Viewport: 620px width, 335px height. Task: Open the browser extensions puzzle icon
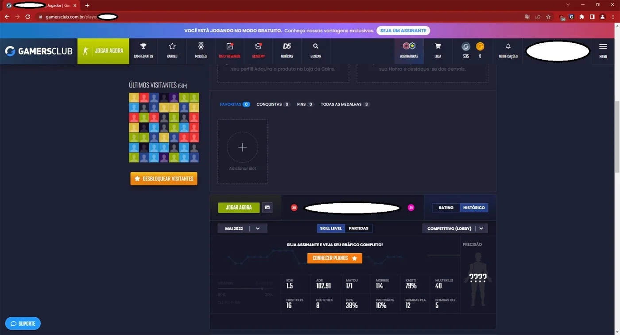point(581,17)
